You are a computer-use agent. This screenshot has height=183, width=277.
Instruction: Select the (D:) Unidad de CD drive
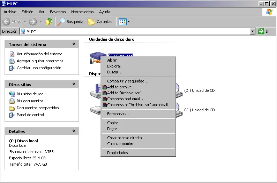(199, 90)
